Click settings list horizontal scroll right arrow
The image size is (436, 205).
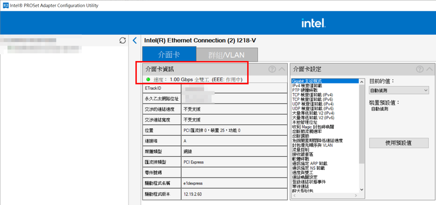(x=357, y=196)
